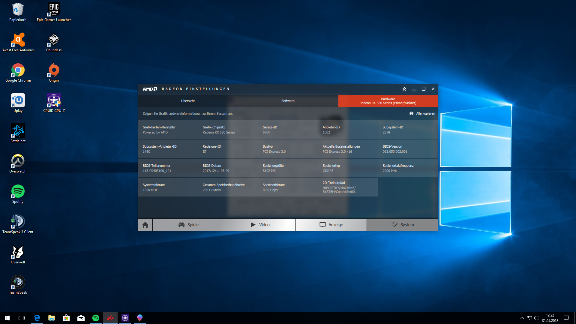Click the favorites star icon

(x=404, y=89)
